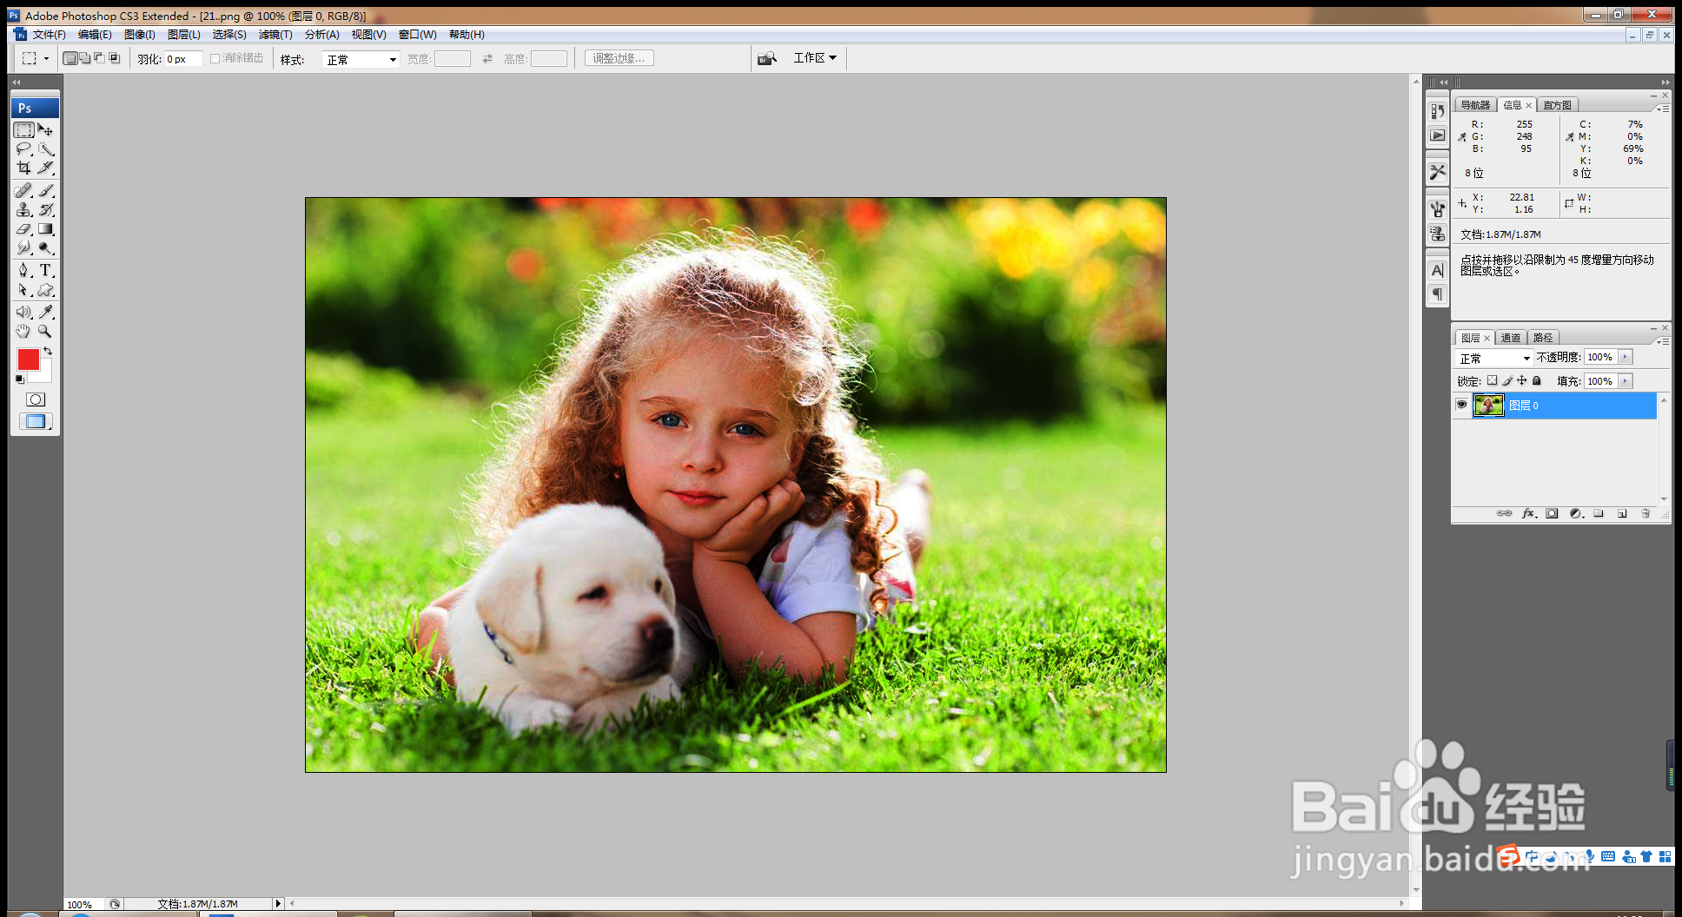This screenshot has width=1682, height=917.
Task: Toggle lock transparent pixels
Action: click(1492, 380)
